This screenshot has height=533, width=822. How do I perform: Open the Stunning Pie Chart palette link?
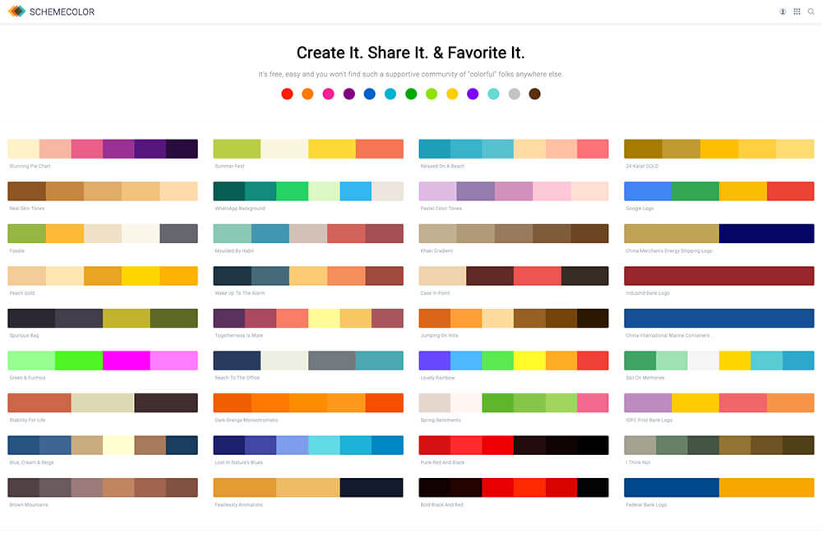29,166
